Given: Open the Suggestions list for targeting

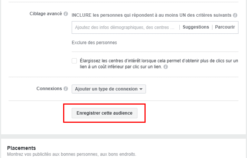Looking at the screenshot, I should pyautogui.click(x=196, y=27).
